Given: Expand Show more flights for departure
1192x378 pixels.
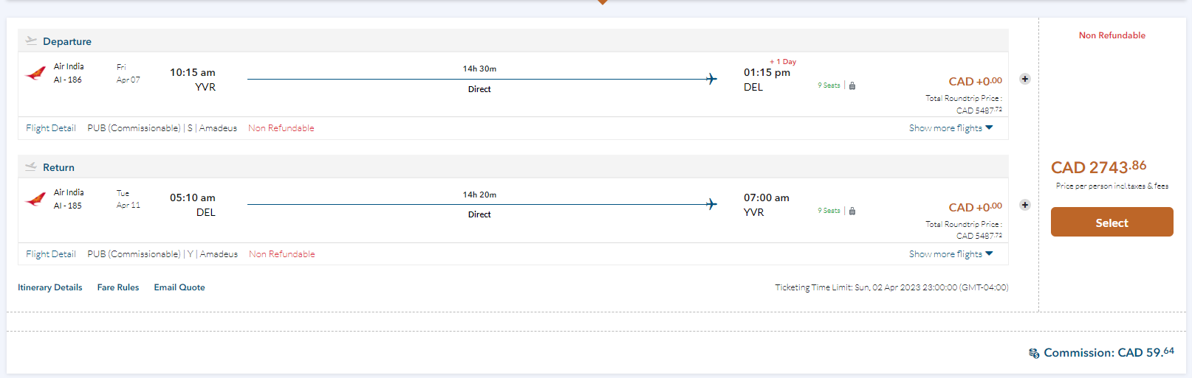Looking at the screenshot, I should coord(950,128).
